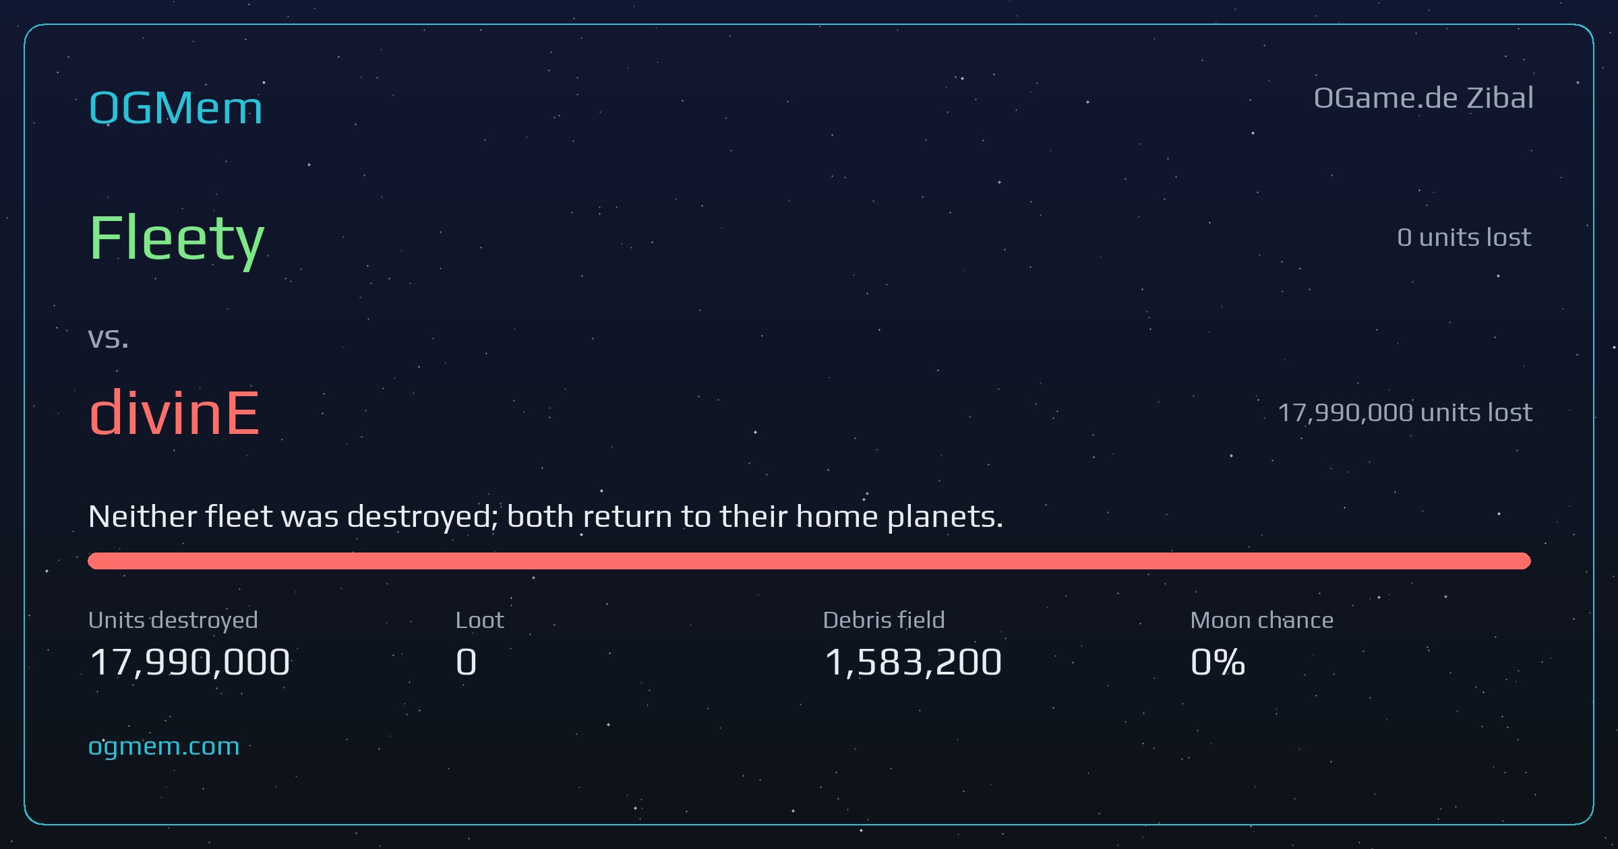1618x849 pixels.
Task: Click the Debris field label
Action: [884, 620]
